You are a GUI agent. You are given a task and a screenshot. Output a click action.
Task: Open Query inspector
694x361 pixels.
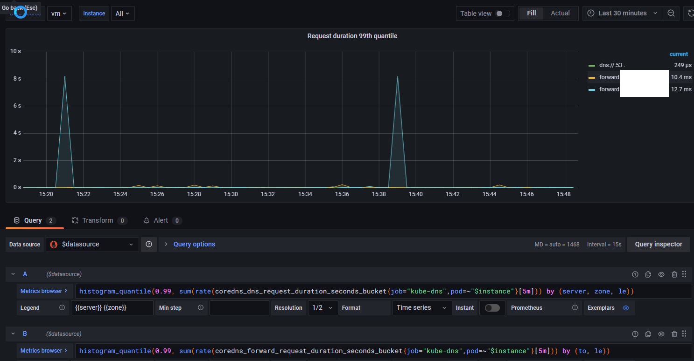[659, 244]
